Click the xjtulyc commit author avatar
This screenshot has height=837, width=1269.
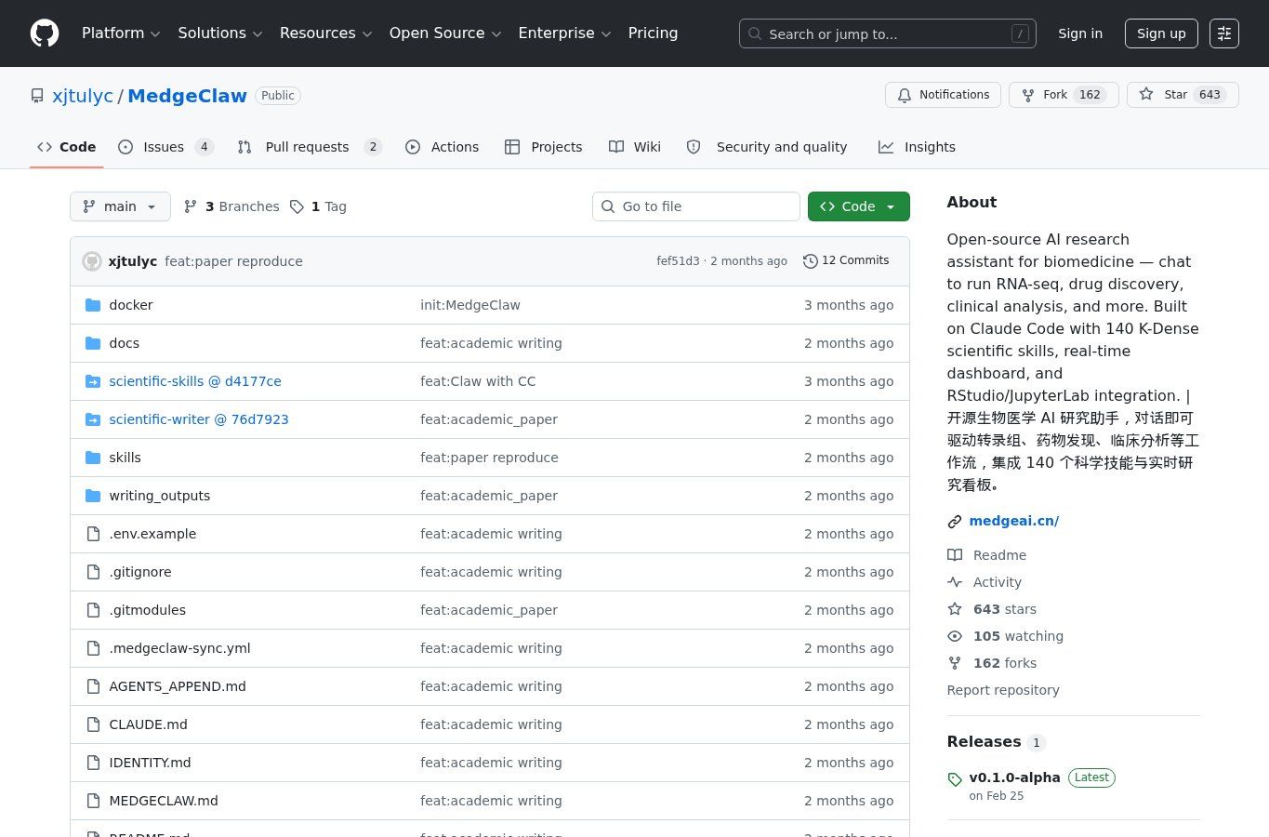[x=92, y=261]
